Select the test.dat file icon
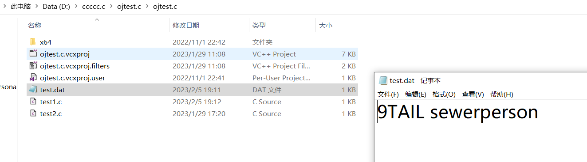 [33, 90]
